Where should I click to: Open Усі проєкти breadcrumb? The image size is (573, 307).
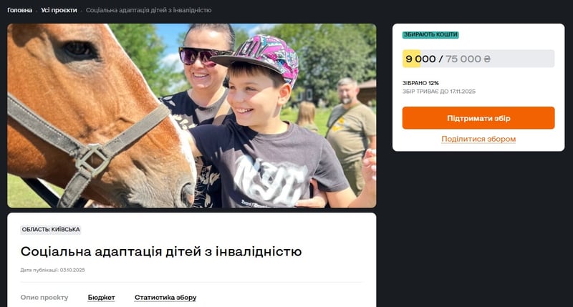pos(59,10)
